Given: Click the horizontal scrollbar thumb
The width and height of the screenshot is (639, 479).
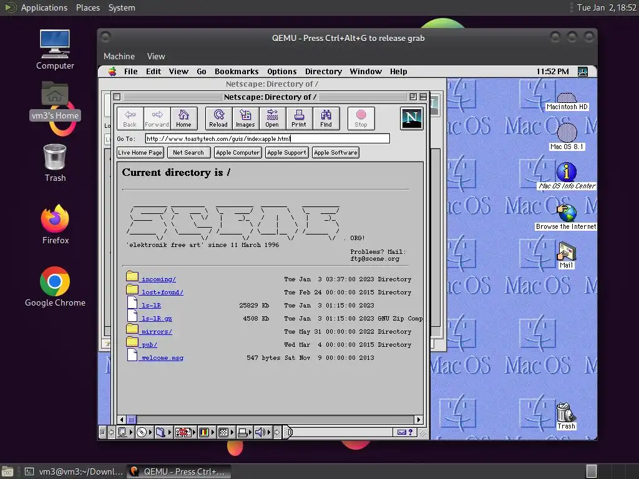Looking at the screenshot, I should pyautogui.click(x=131, y=420).
